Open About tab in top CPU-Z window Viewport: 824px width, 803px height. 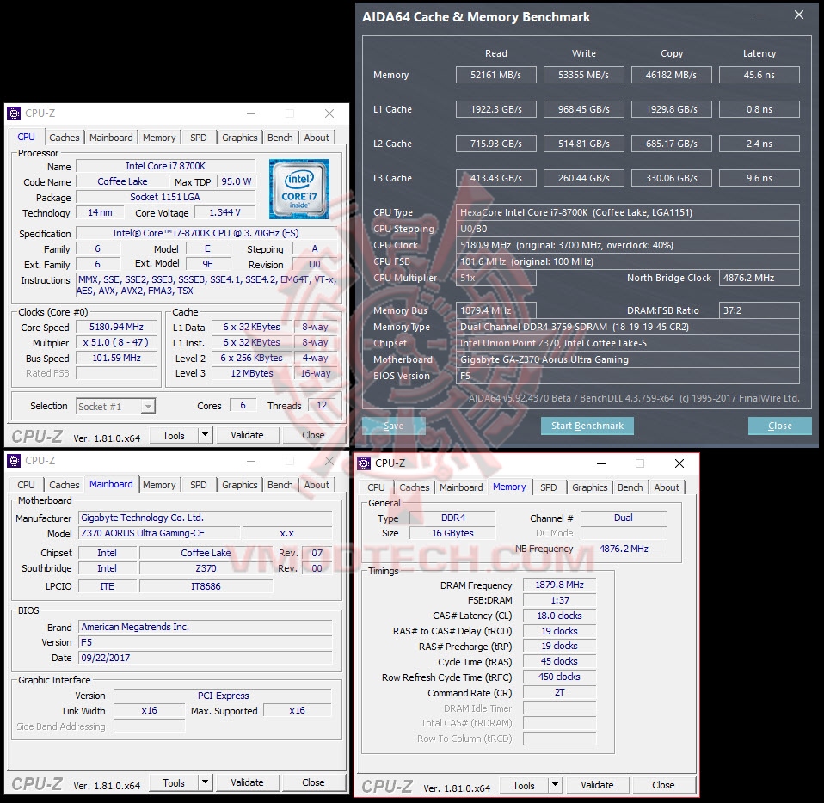tap(317, 138)
